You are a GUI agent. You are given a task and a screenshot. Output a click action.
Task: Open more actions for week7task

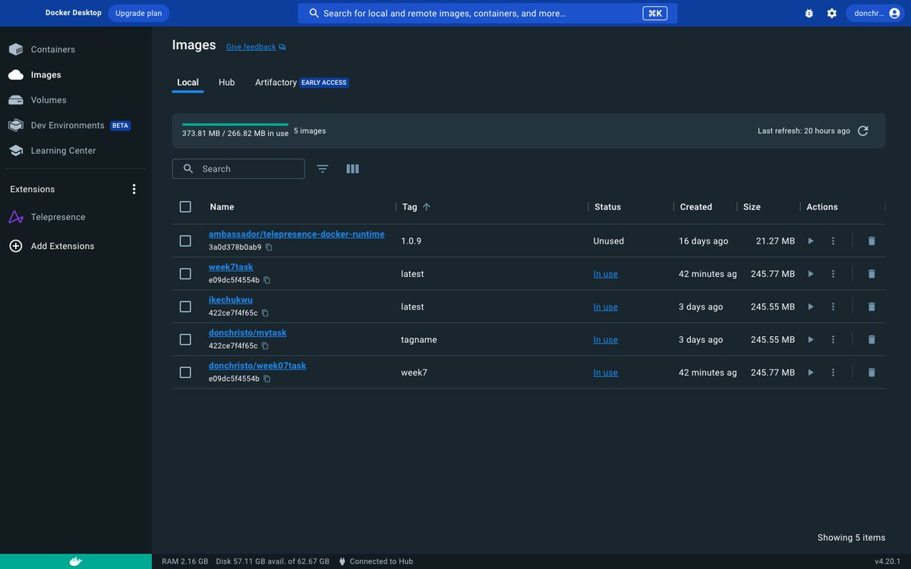[833, 274]
